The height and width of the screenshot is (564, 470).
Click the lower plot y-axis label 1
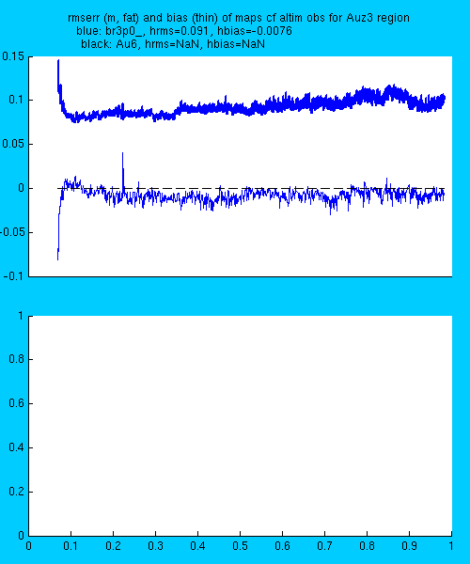pos(22,316)
